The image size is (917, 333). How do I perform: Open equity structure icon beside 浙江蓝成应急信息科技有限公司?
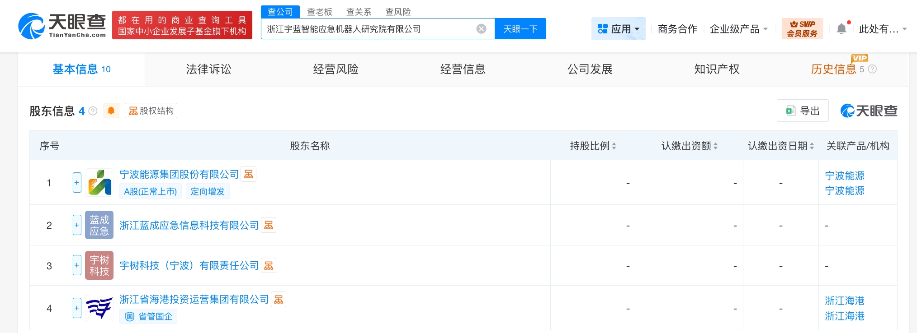[269, 225]
